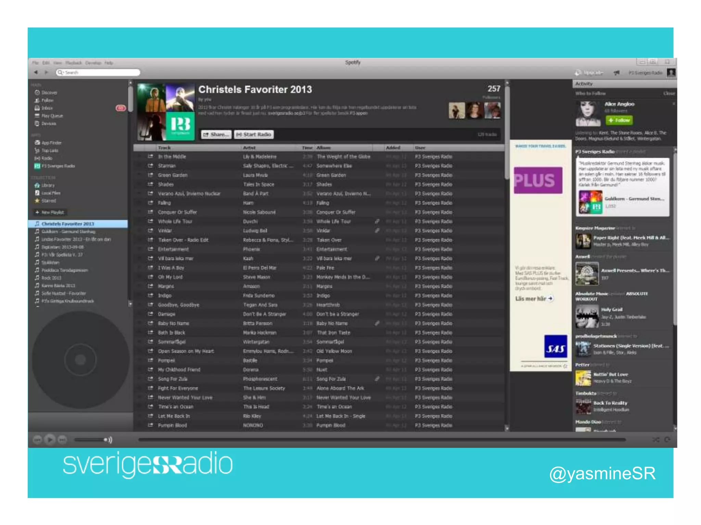Screen dimensions: 701x525
Task: Sort tracks by Artist column header
Action: [249, 148]
